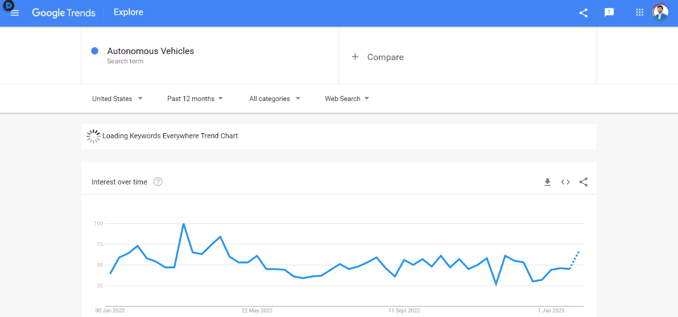Click the blue Autonomous Vehicles color dot
Viewport: 678px width, 317px height.
click(95, 51)
